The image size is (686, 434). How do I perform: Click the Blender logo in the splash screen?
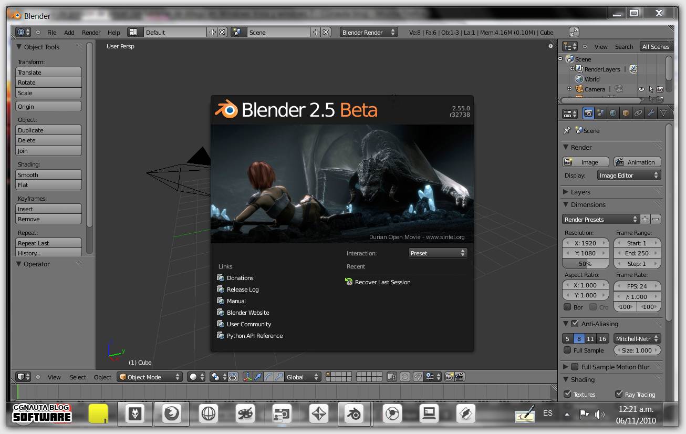pos(226,110)
